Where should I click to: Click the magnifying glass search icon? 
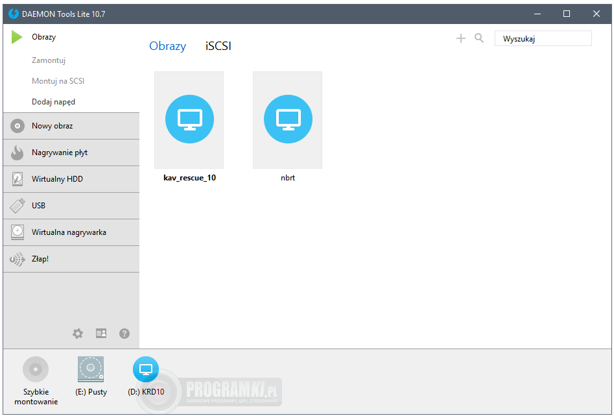pyautogui.click(x=479, y=38)
